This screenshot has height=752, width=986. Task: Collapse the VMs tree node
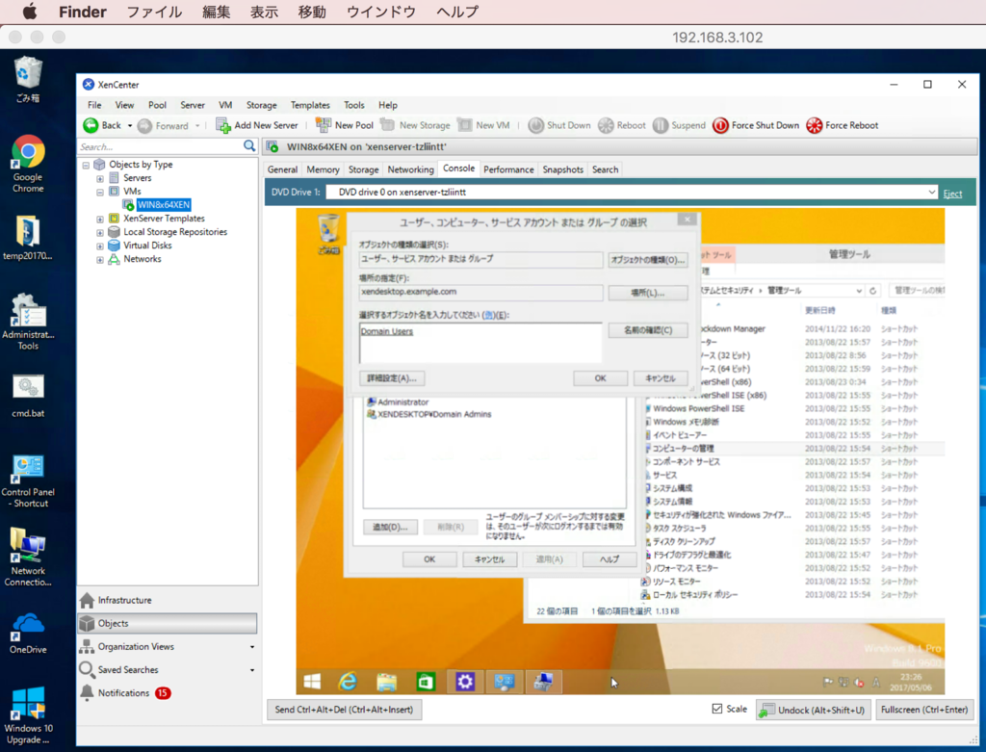tap(100, 192)
